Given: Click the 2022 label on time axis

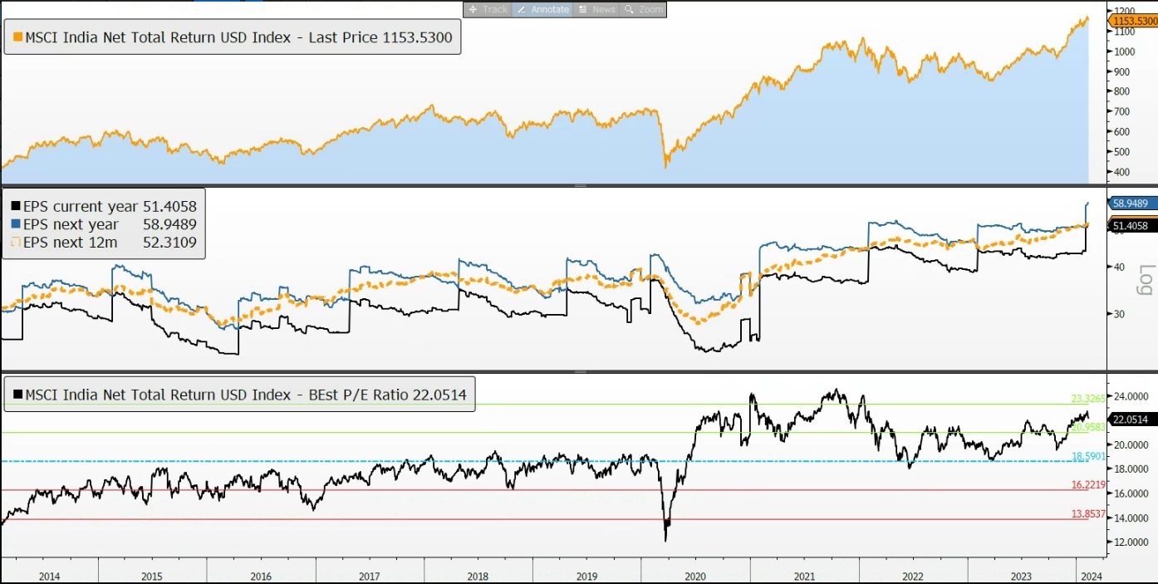Looking at the screenshot, I should pyautogui.click(x=913, y=576).
